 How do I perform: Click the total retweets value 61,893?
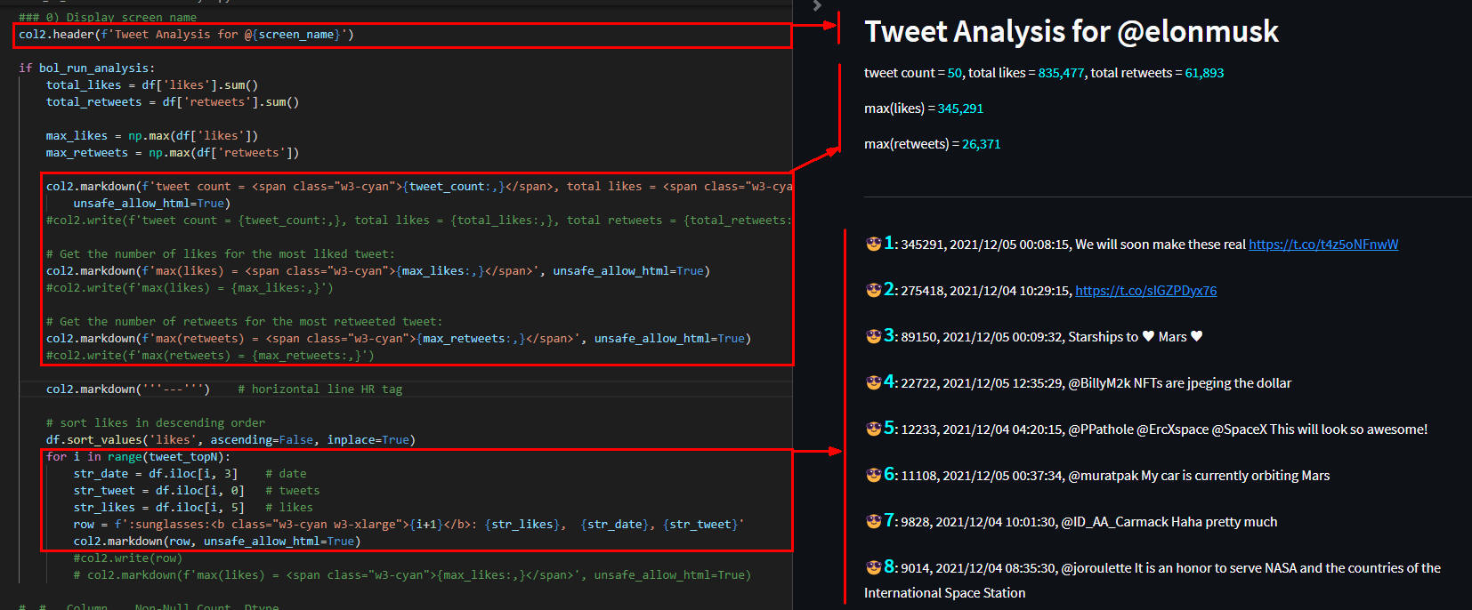1204,73
